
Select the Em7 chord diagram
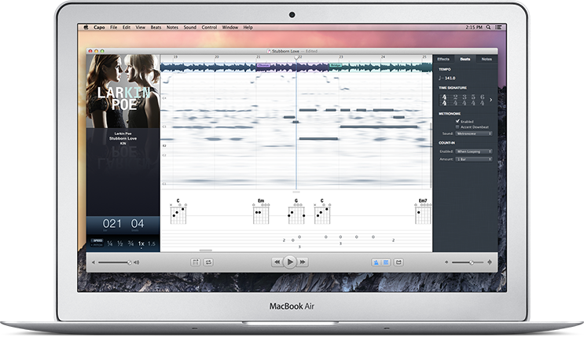pos(423,212)
